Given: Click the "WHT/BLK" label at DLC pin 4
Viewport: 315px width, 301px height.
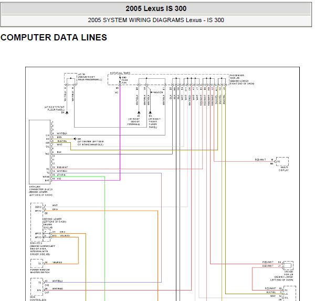Looking at the screenshot, I should pos(62,133).
